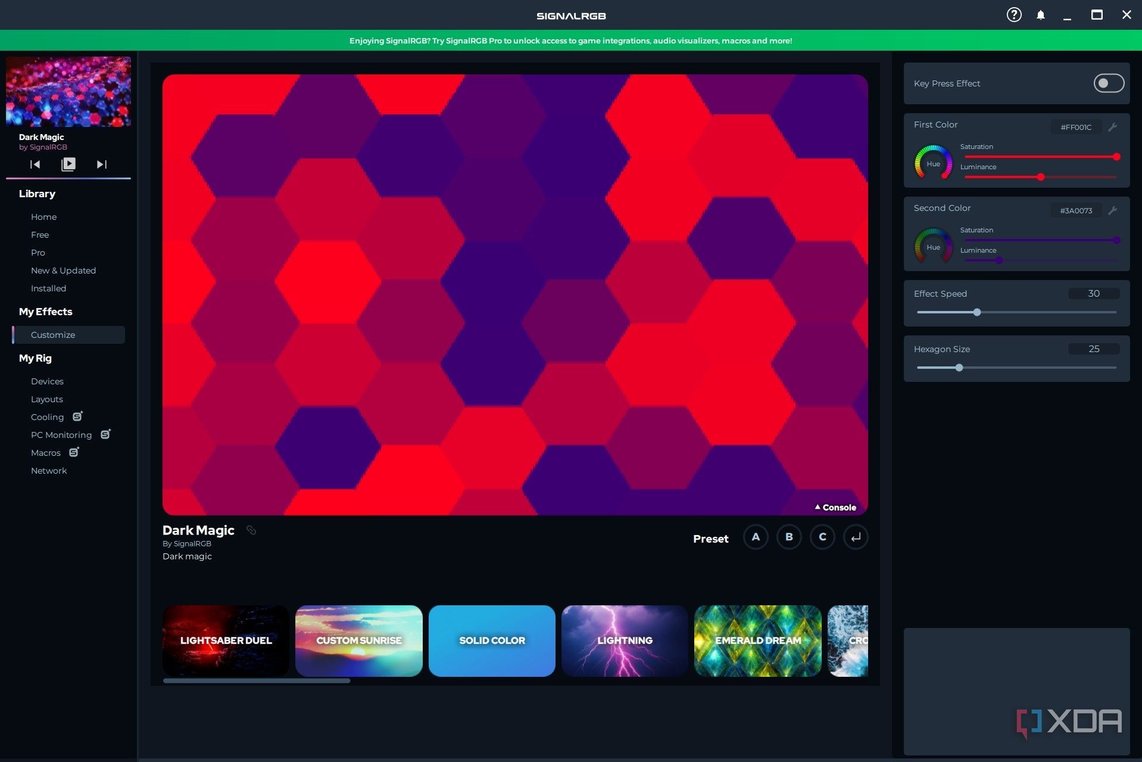
Task: Toggle the Key Press Effect switch
Action: pos(1109,83)
